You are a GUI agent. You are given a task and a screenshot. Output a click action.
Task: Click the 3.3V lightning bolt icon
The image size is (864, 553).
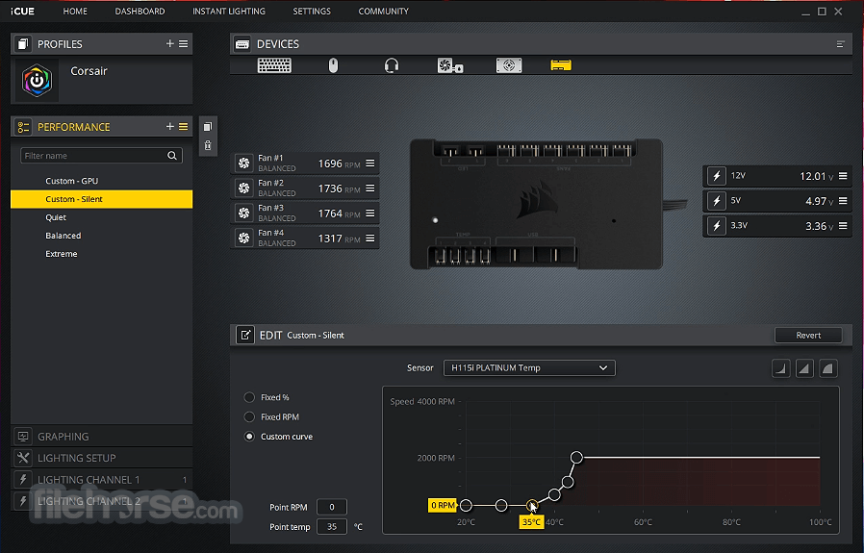(x=717, y=226)
